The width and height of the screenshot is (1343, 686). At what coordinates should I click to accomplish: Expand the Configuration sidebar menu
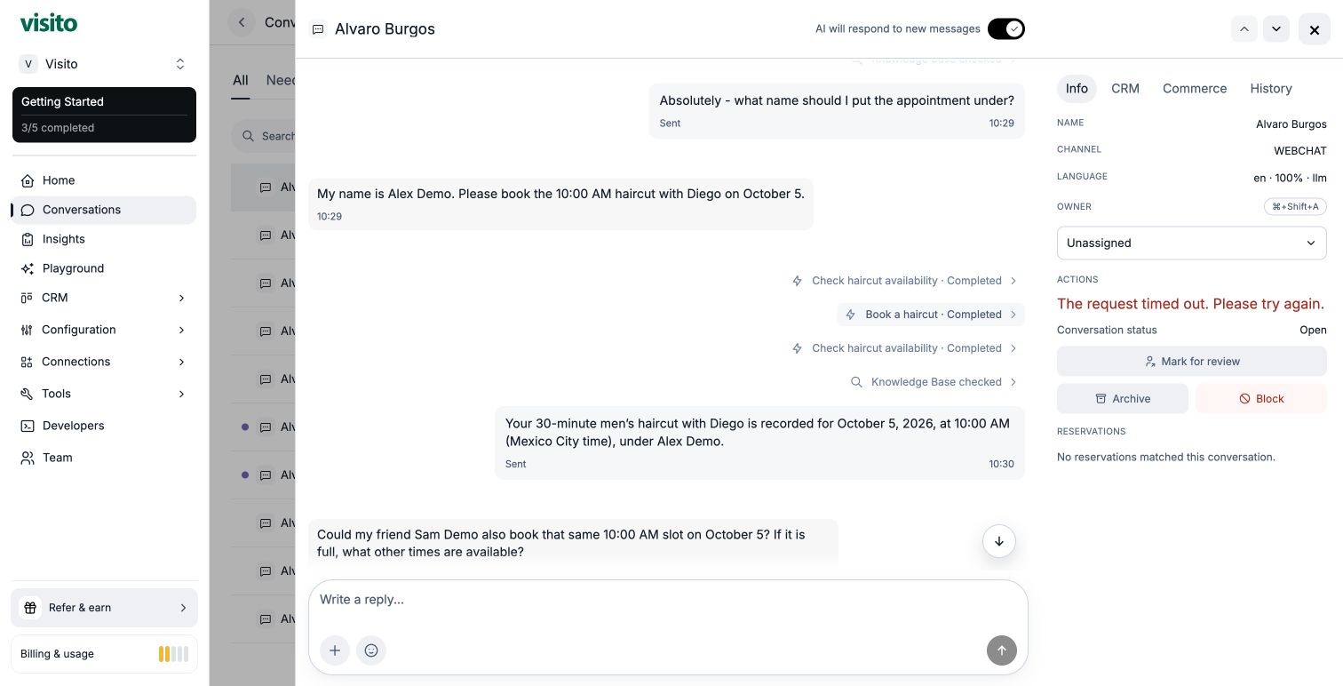coord(104,330)
